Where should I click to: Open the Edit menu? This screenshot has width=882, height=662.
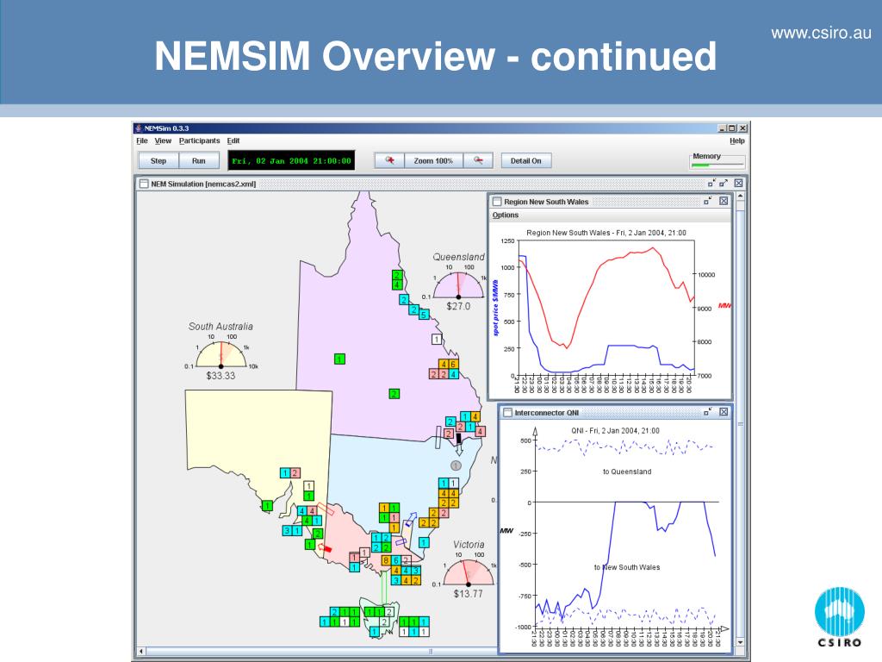233,141
